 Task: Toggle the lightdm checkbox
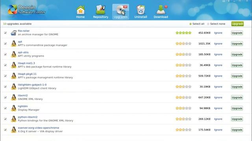[5, 108]
